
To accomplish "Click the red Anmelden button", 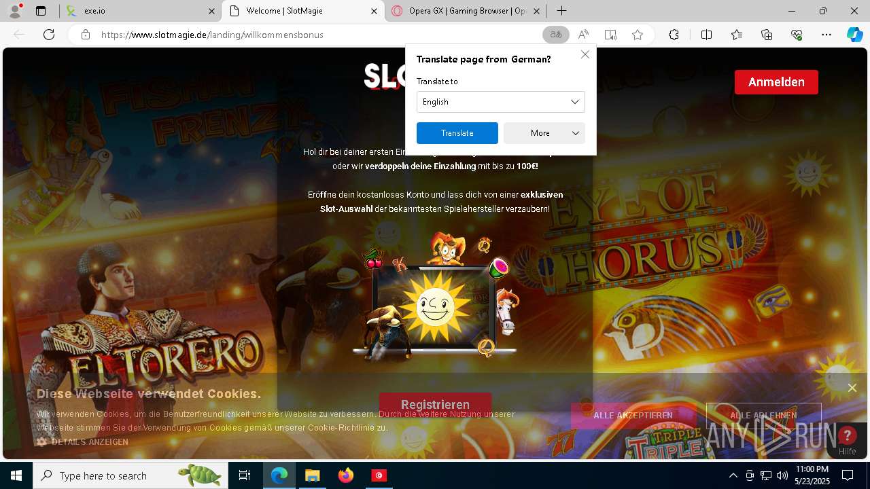I will [776, 82].
